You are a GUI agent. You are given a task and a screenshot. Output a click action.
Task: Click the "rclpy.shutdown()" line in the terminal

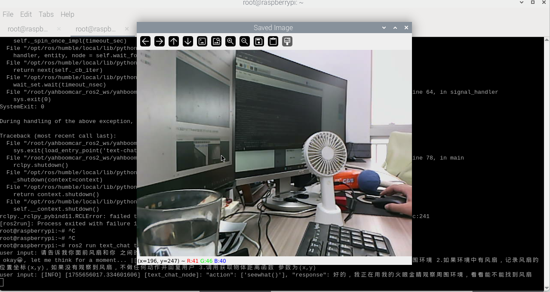[41, 165]
